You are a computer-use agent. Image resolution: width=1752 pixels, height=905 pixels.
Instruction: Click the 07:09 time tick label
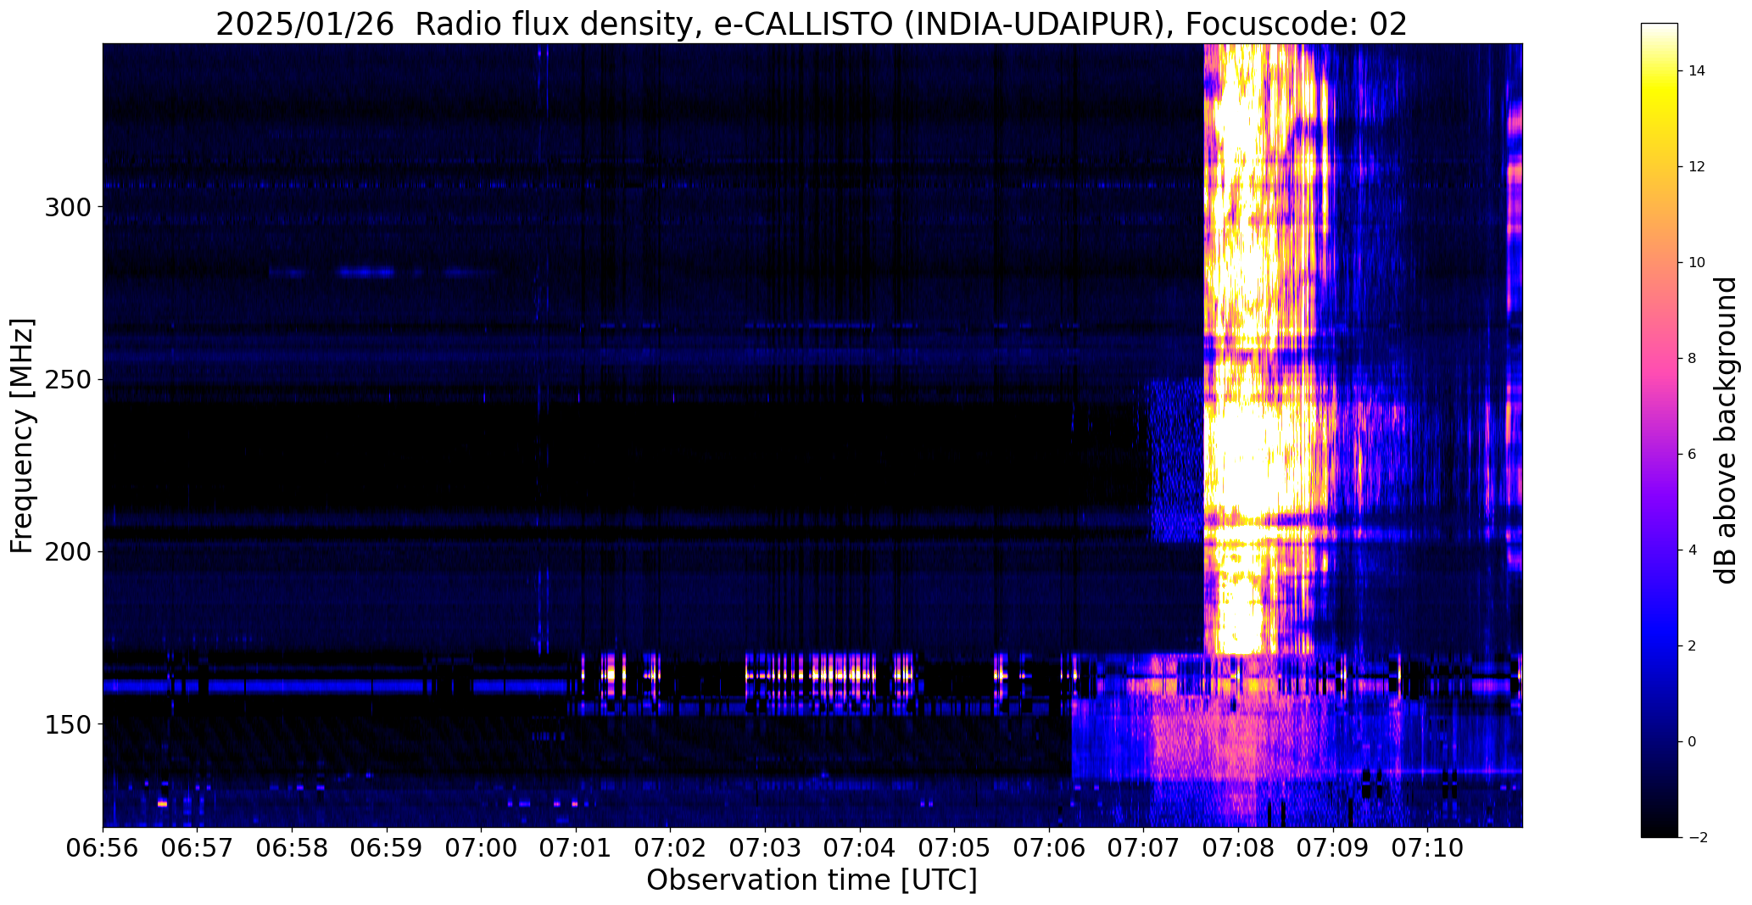point(1334,848)
